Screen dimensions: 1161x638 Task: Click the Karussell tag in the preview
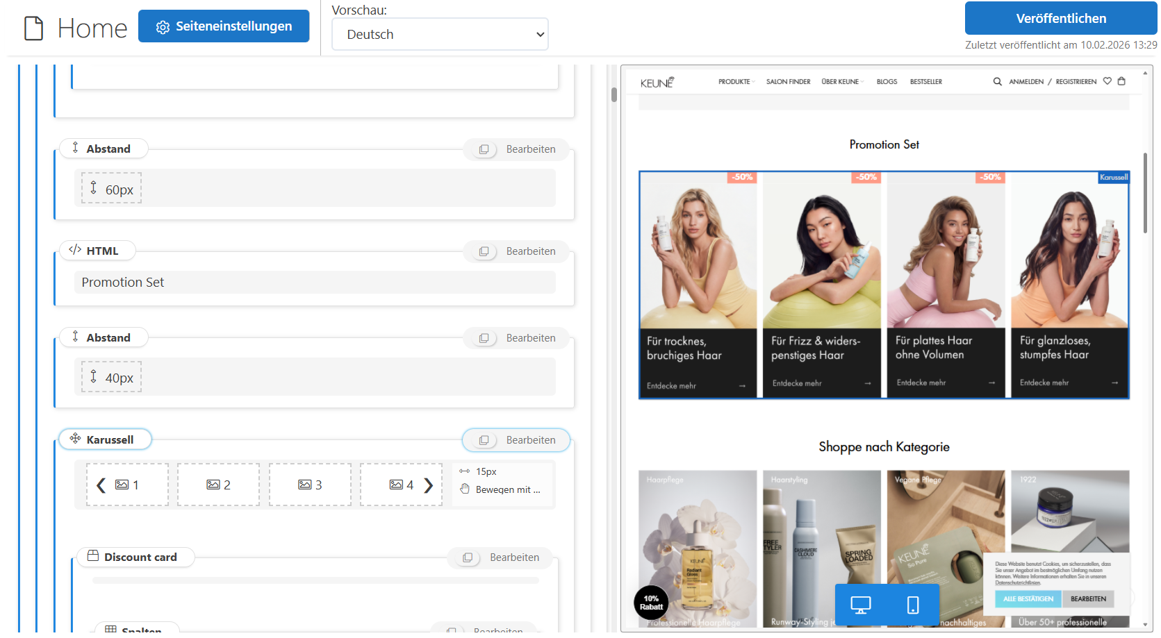[1113, 178]
